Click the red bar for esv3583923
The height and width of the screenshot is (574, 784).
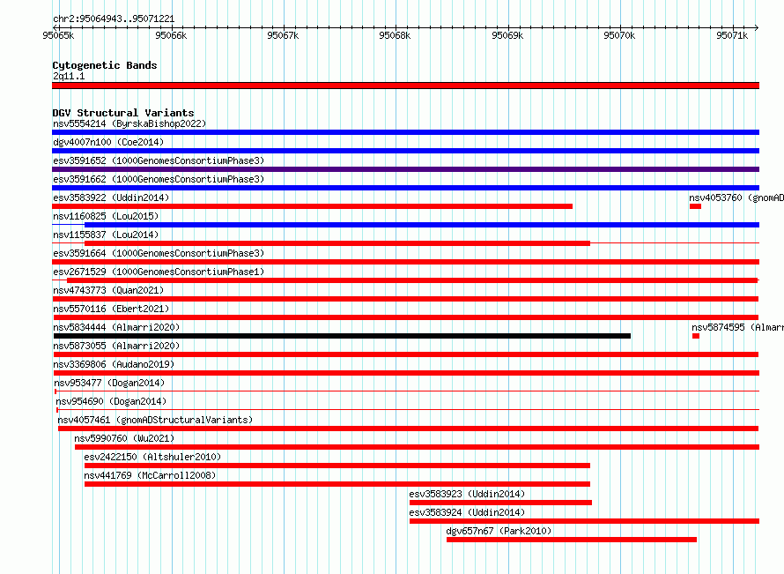click(x=500, y=503)
